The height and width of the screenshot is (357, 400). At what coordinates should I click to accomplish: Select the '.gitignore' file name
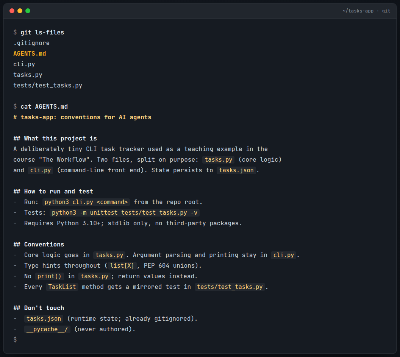tap(31, 43)
